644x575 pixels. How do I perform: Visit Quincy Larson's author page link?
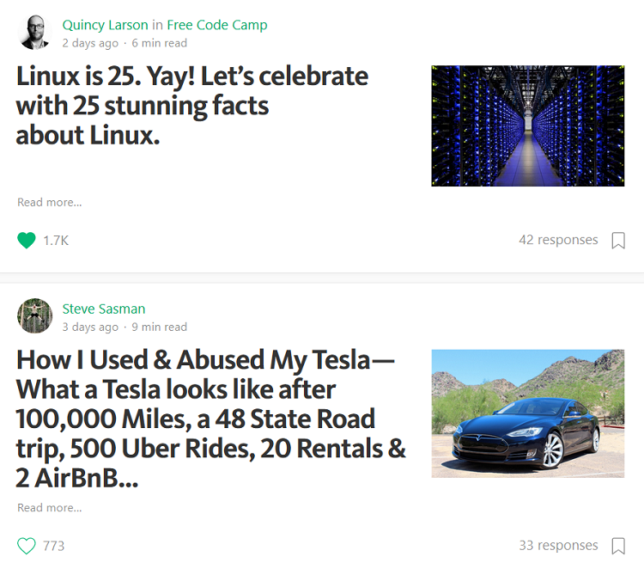pos(106,25)
